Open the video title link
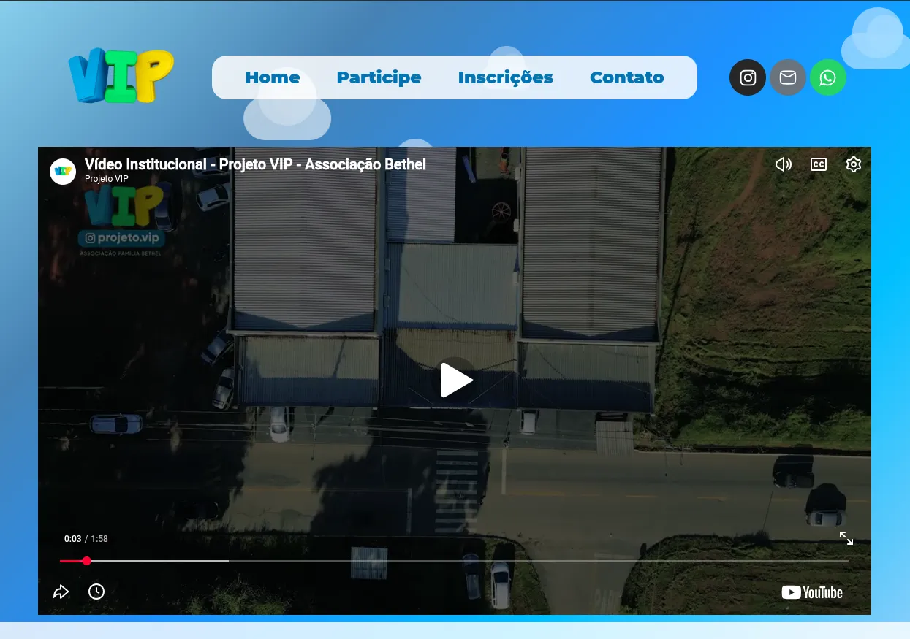Screen dimensions: 910x639 (x=255, y=164)
